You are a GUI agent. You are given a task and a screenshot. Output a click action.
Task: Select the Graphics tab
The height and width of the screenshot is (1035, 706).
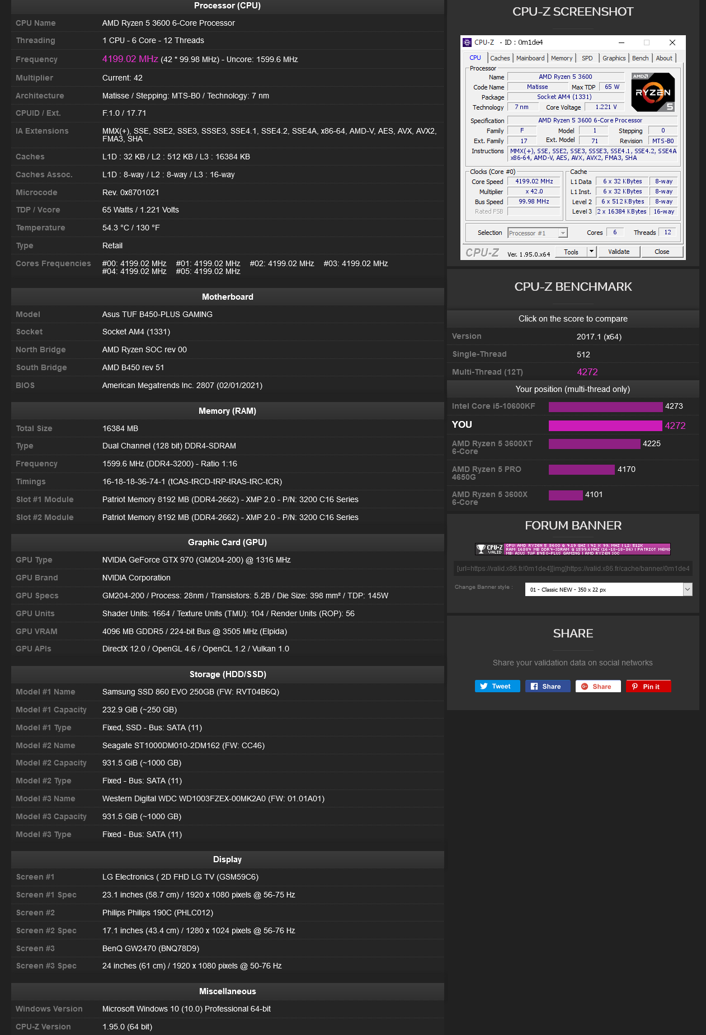click(614, 58)
